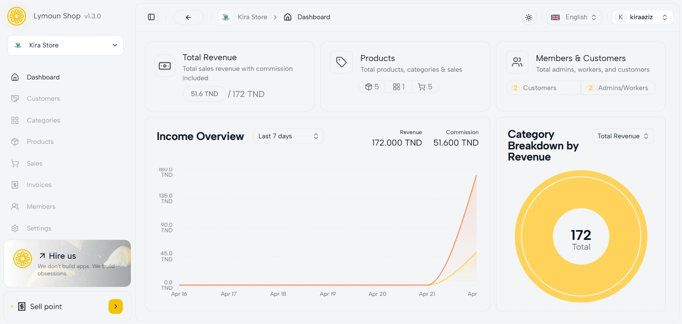Toggle light/dark theme sun icon
Viewport: 682px width, 324px height.
pos(529,17)
